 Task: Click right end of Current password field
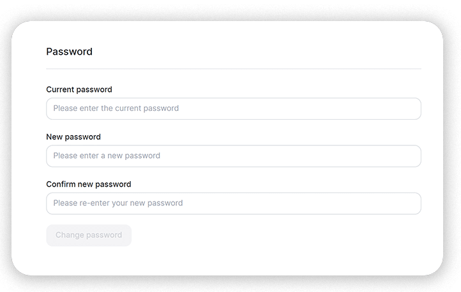tap(409, 108)
